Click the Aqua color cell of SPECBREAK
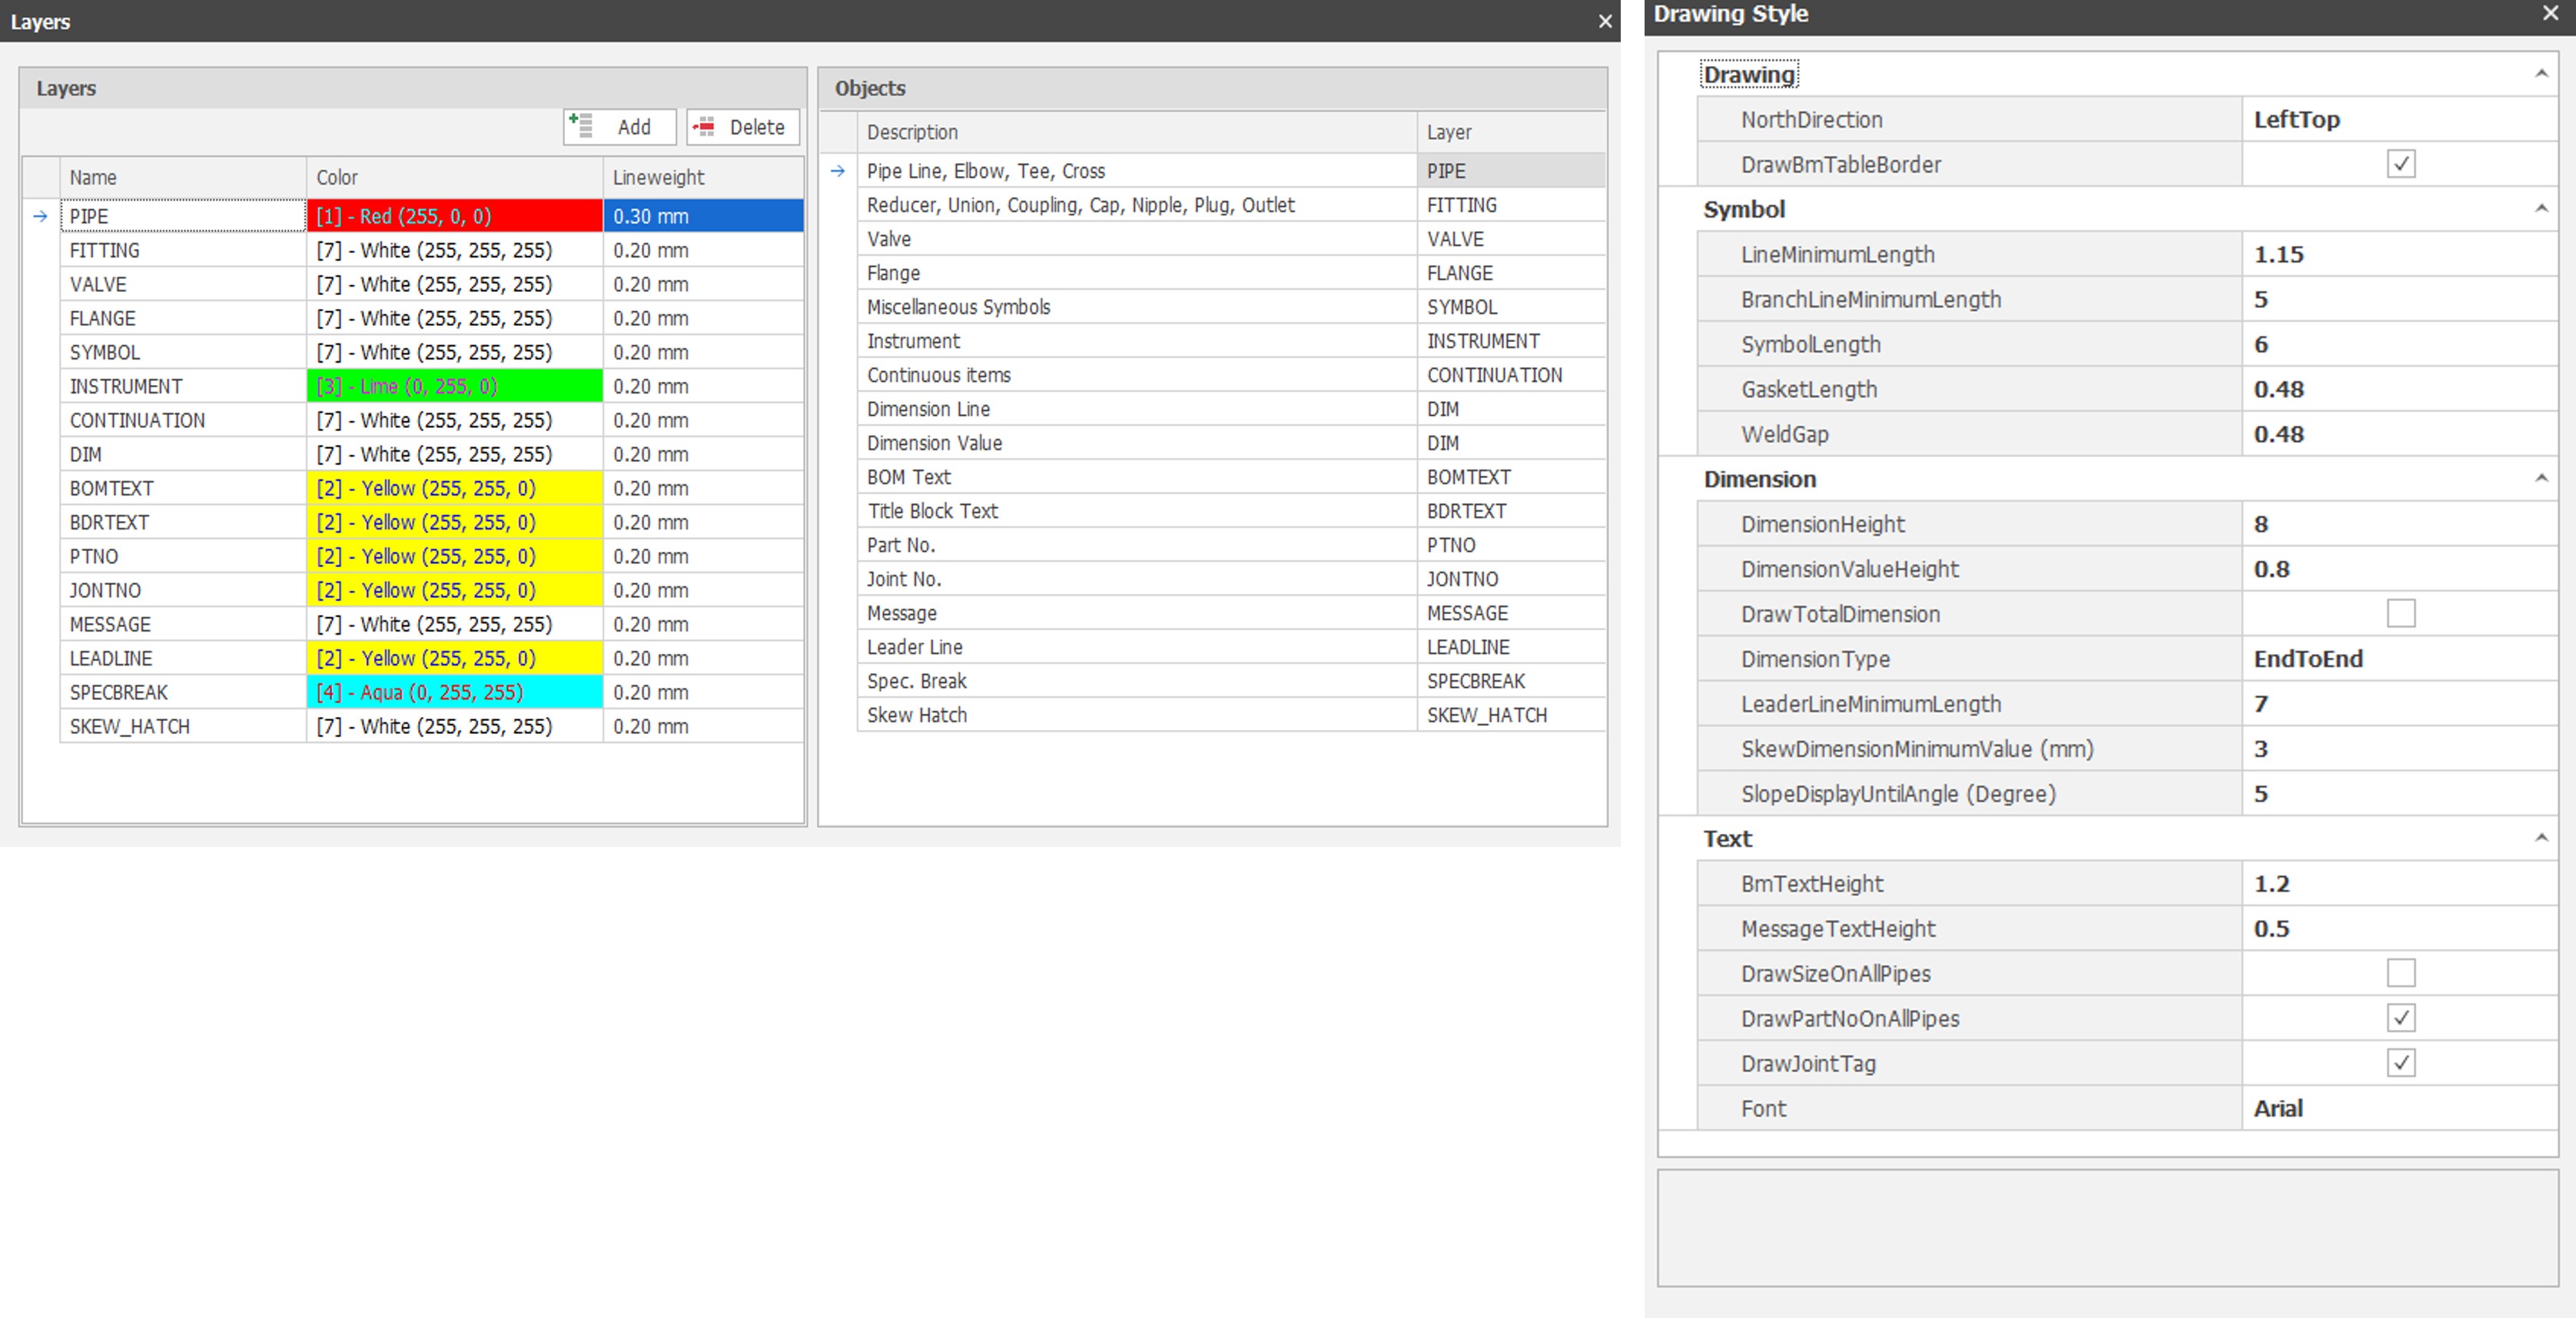The height and width of the screenshot is (1318, 2576). point(454,692)
